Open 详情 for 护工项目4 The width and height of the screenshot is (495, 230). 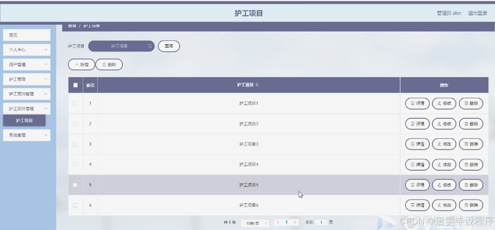(x=417, y=164)
